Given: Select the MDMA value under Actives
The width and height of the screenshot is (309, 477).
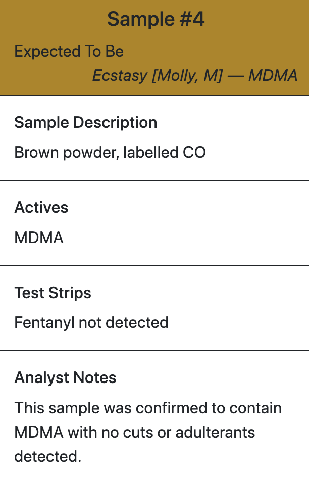Looking at the screenshot, I should (x=39, y=237).
